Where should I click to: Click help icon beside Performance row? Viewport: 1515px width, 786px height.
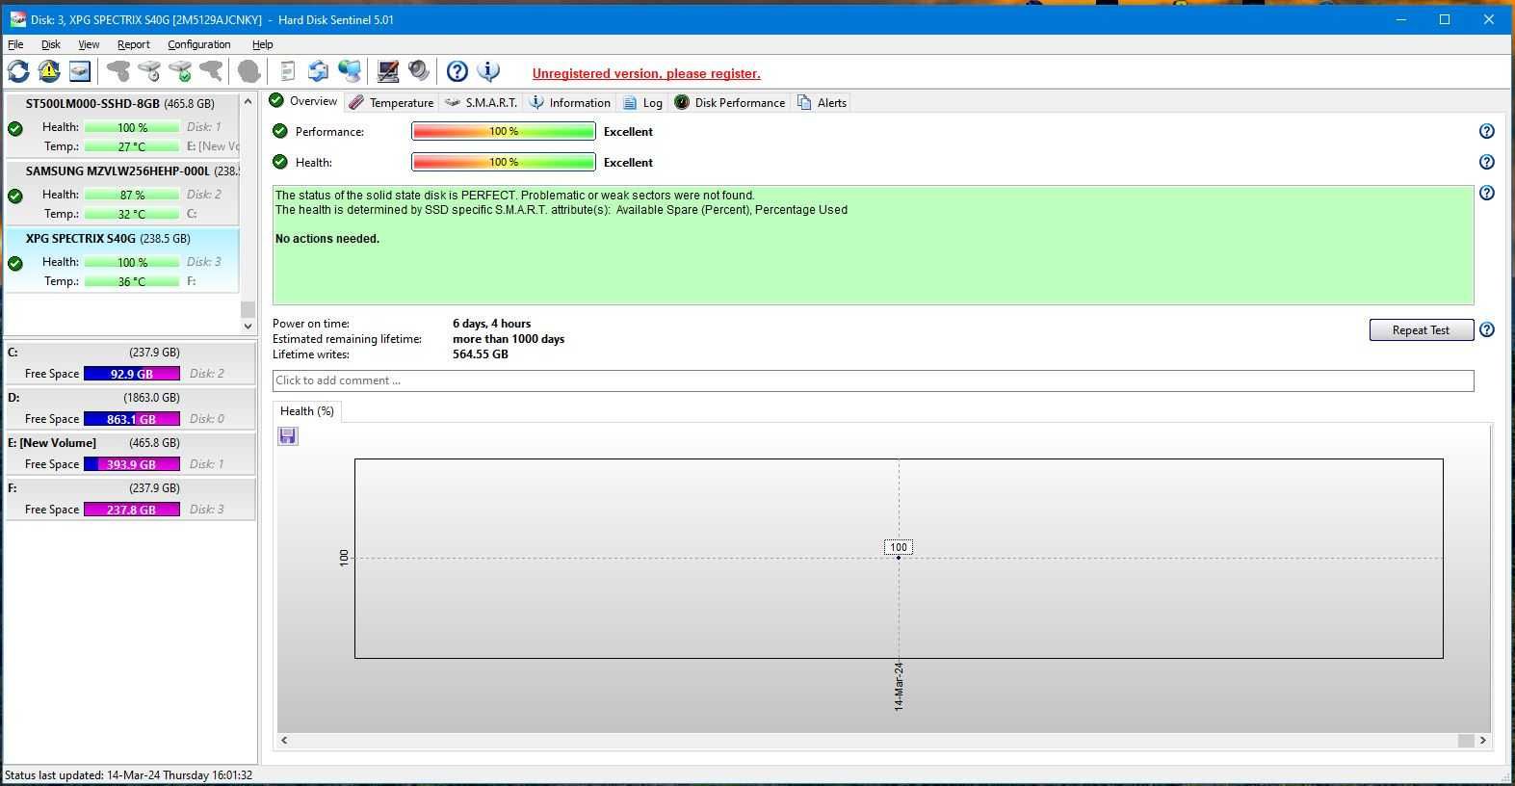(1487, 131)
